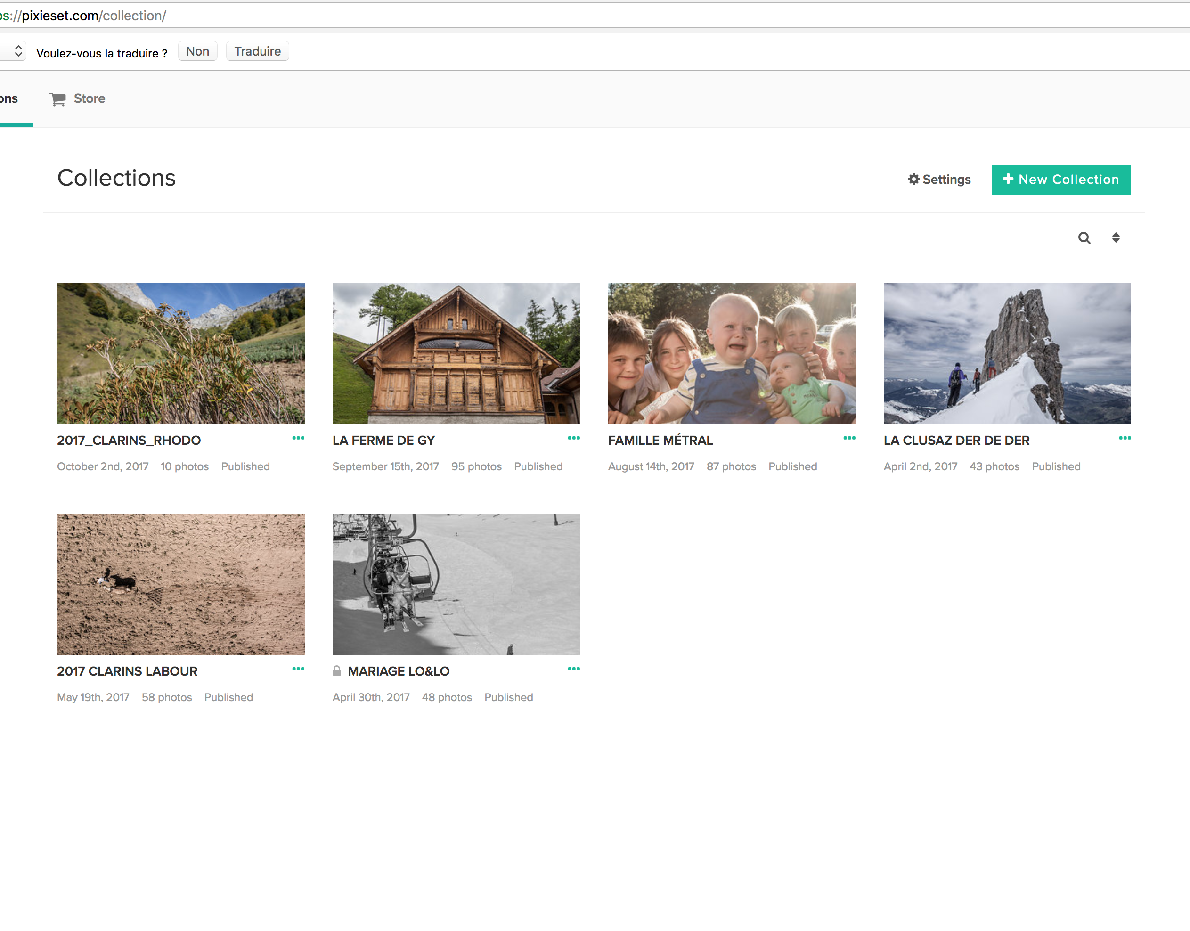Decline translation with Non button
This screenshot has height=931, width=1190.
point(197,51)
